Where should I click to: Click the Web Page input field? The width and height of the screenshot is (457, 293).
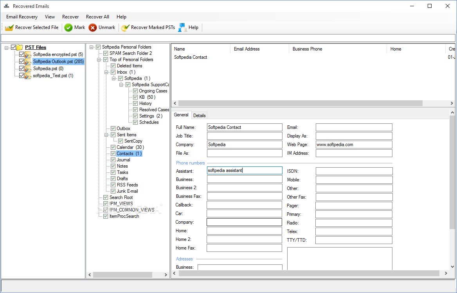click(354, 145)
